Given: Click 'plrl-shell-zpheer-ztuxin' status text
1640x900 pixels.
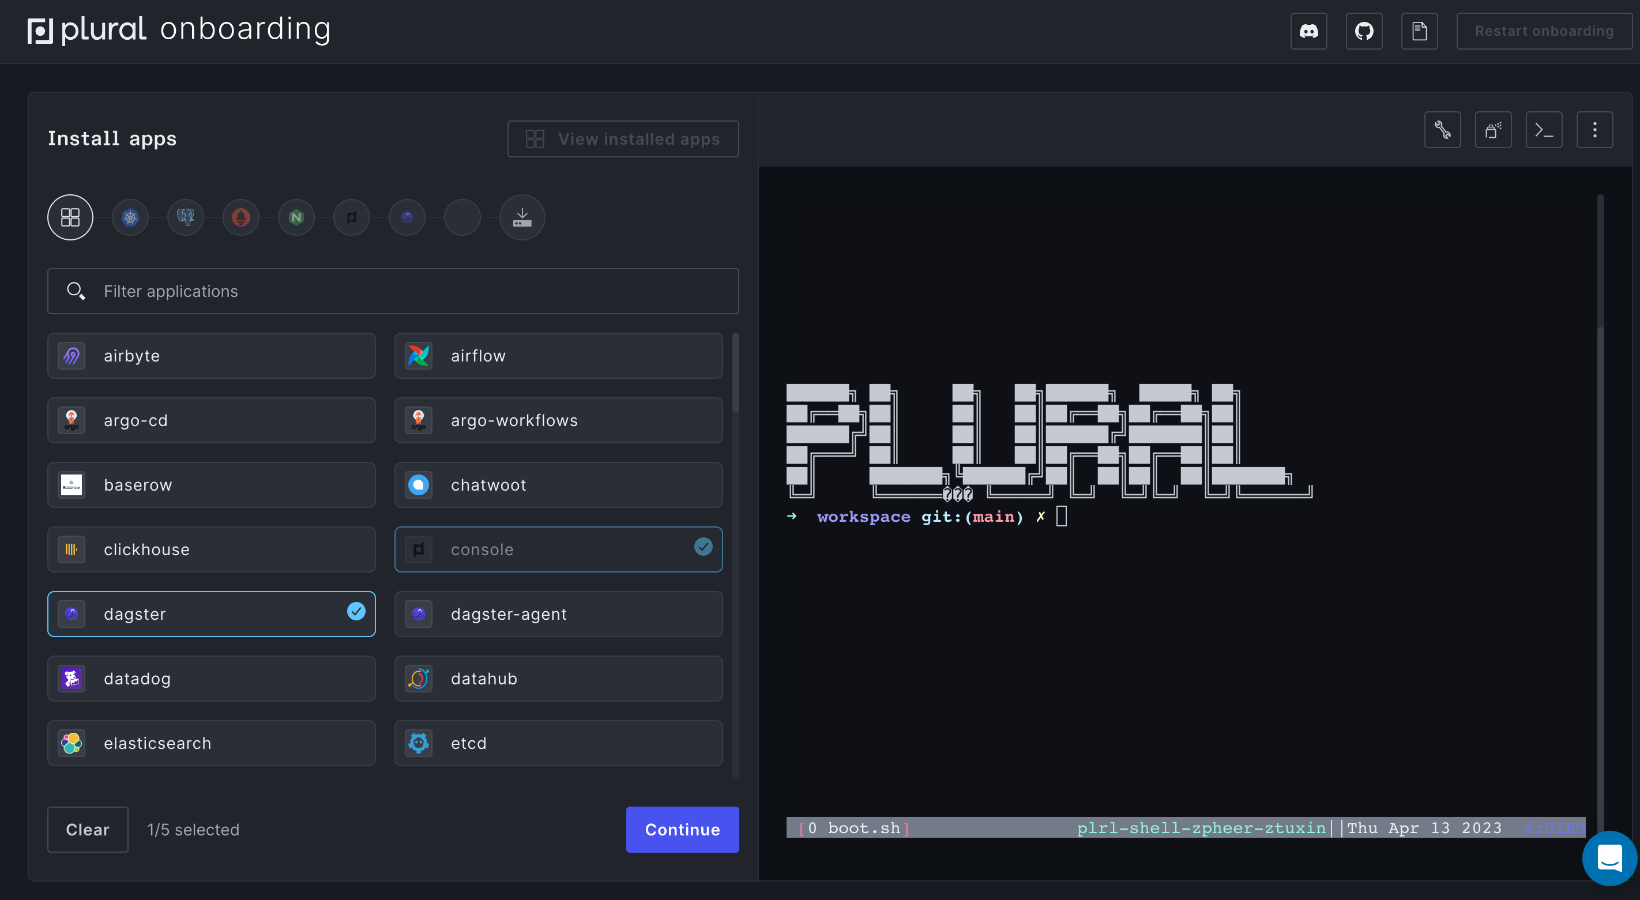Looking at the screenshot, I should click(1201, 827).
